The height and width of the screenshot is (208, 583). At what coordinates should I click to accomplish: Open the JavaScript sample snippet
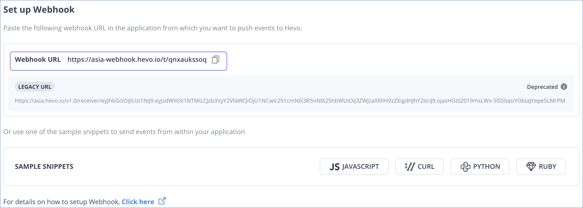point(354,167)
